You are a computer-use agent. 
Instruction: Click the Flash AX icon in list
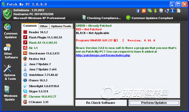click(x=25, y=42)
